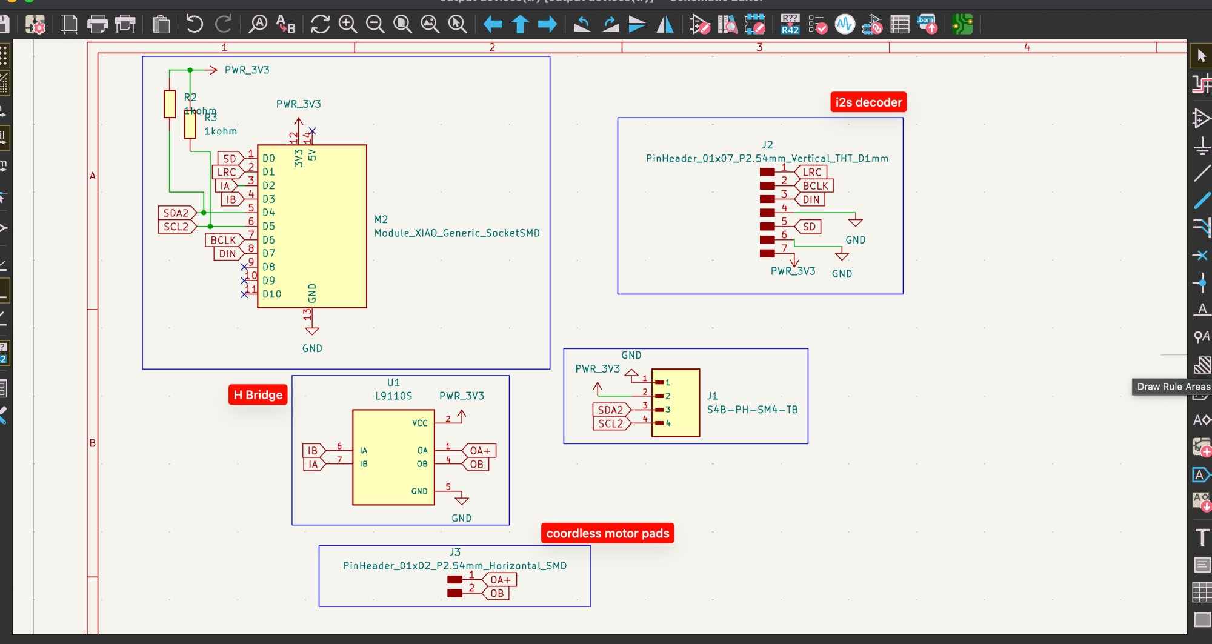Redo the last undone edit
The height and width of the screenshot is (644, 1212).
coord(224,24)
